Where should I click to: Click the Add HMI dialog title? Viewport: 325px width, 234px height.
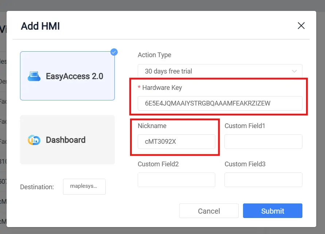pyautogui.click(x=40, y=26)
